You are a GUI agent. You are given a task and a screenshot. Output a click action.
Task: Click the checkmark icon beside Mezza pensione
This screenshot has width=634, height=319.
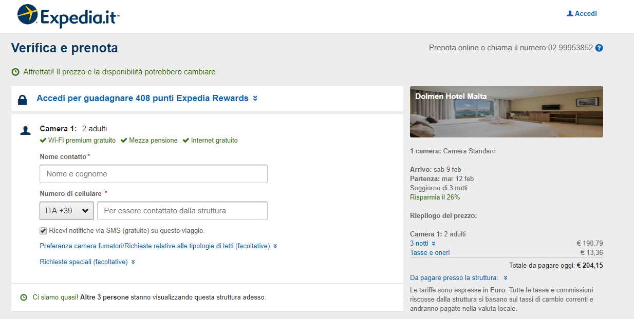pos(124,141)
